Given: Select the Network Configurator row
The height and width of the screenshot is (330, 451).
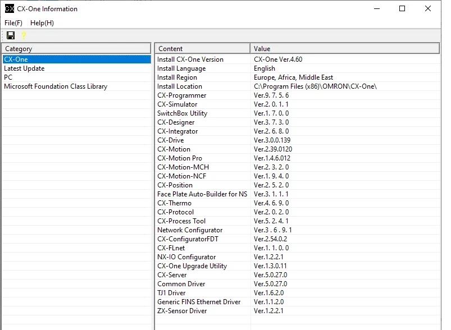Looking at the screenshot, I should click(x=190, y=230).
